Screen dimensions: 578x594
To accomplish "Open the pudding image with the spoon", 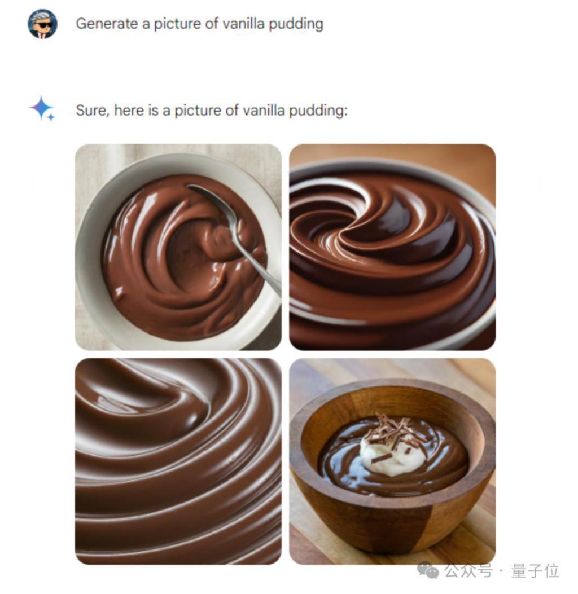I will [178, 247].
